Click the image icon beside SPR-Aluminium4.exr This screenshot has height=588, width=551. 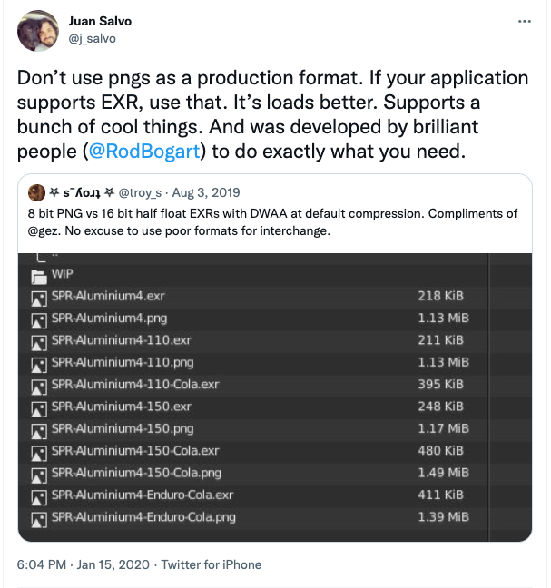[x=38, y=298]
